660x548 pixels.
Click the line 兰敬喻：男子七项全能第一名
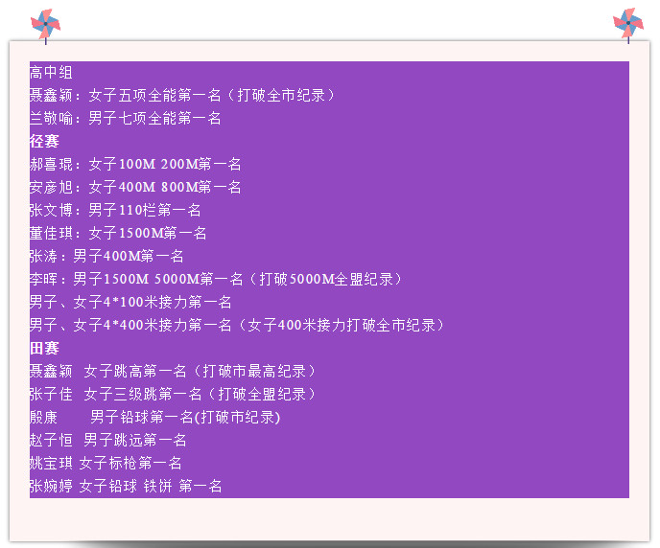(x=126, y=118)
